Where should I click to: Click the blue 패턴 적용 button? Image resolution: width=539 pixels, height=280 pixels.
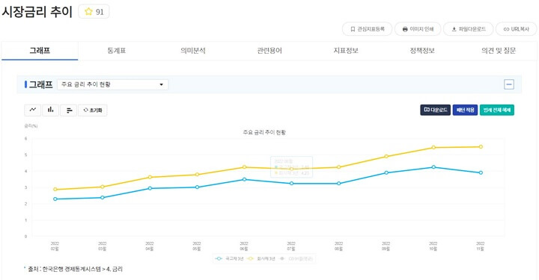465,110
